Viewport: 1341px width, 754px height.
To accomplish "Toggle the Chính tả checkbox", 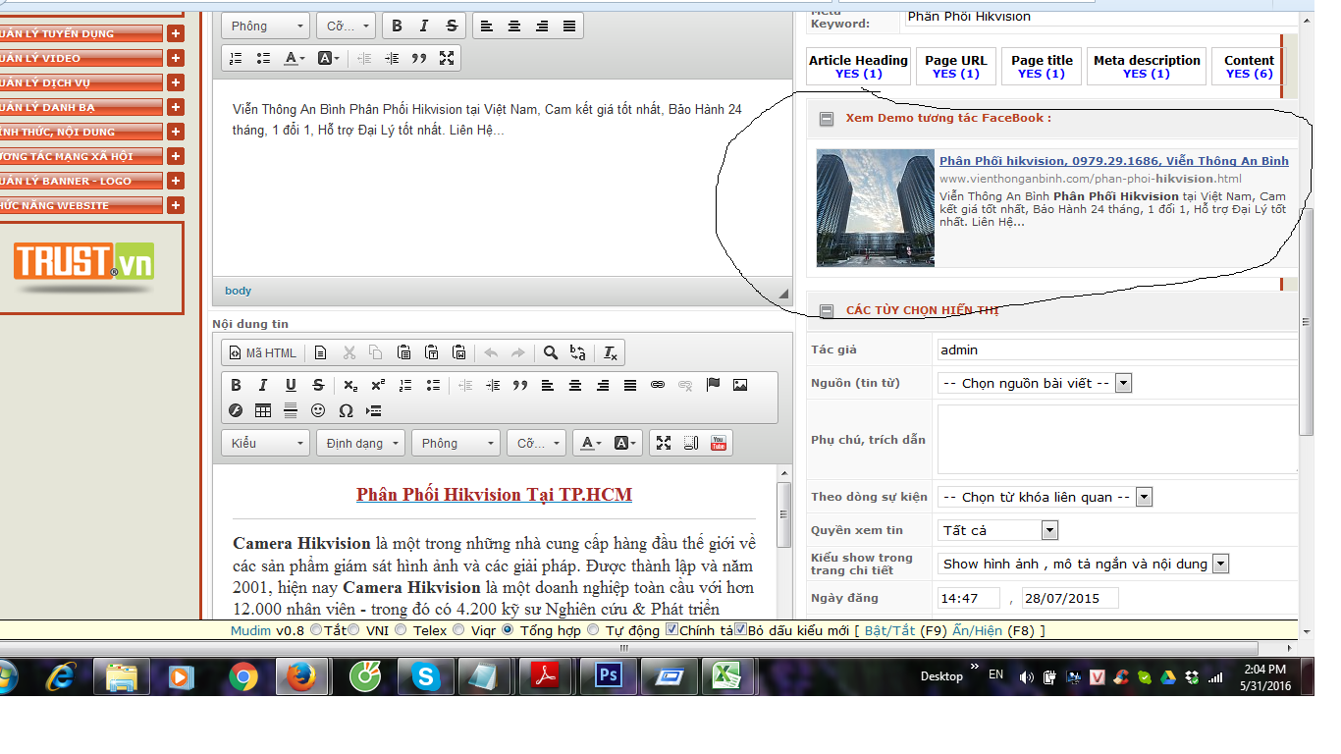I will point(671,629).
